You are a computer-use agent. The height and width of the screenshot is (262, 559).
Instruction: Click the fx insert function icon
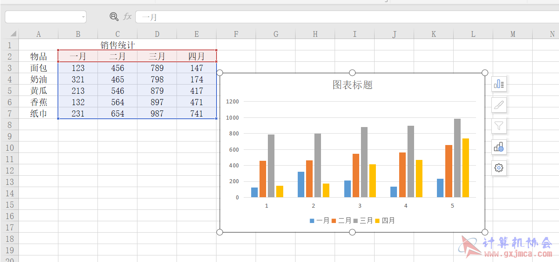click(x=127, y=17)
